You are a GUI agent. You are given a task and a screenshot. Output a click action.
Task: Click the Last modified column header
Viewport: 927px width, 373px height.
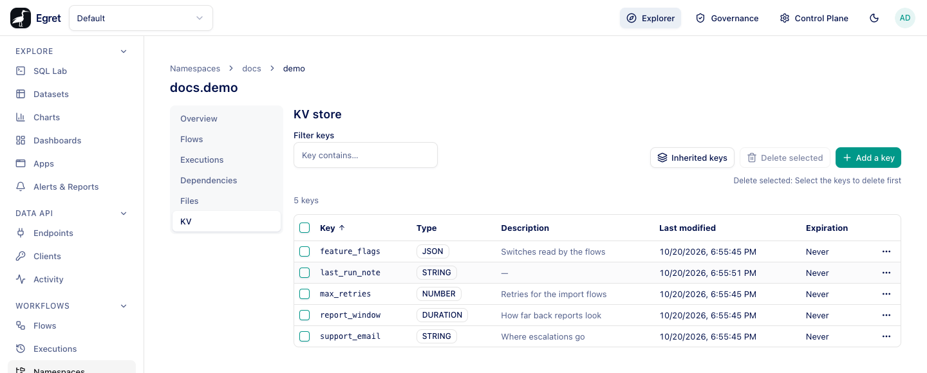(x=688, y=228)
